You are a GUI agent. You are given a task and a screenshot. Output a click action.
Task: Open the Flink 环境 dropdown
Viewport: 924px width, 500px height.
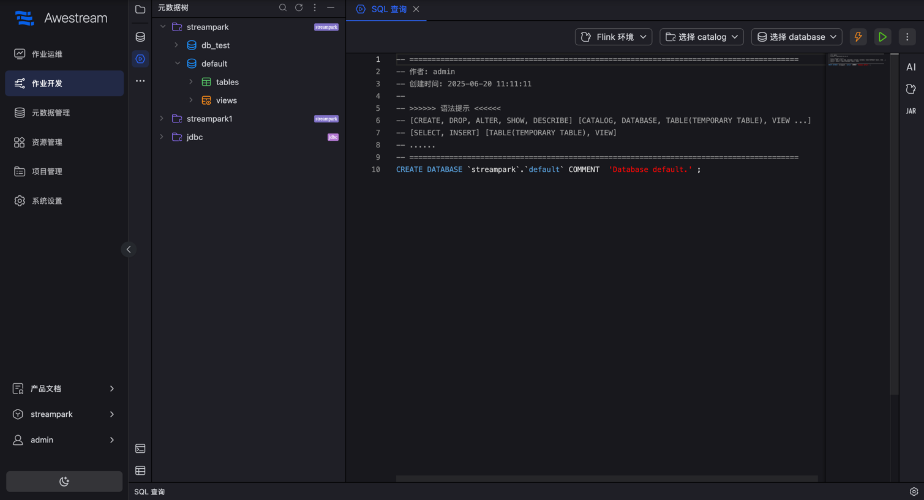click(613, 37)
